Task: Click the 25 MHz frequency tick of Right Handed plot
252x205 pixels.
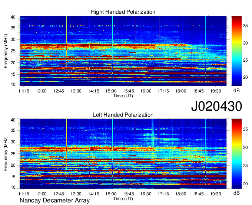Action: tap(13, 51)
